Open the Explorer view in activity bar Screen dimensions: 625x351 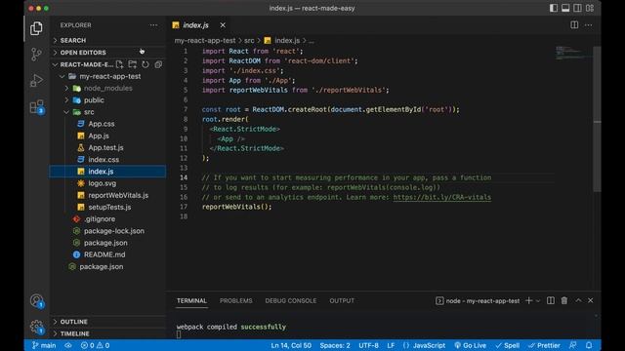(x=36, y=28)
